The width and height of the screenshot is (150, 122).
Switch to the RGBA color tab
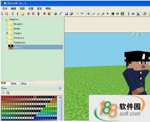[14, 83]
